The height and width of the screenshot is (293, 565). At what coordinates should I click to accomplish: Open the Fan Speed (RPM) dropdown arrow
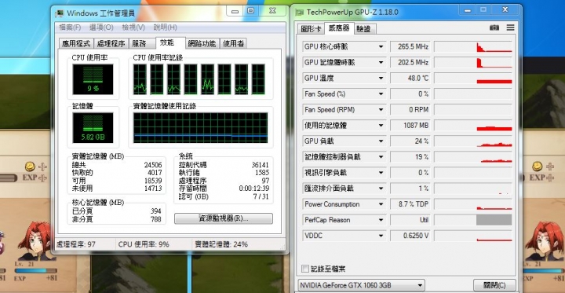(x=381, y=110)
